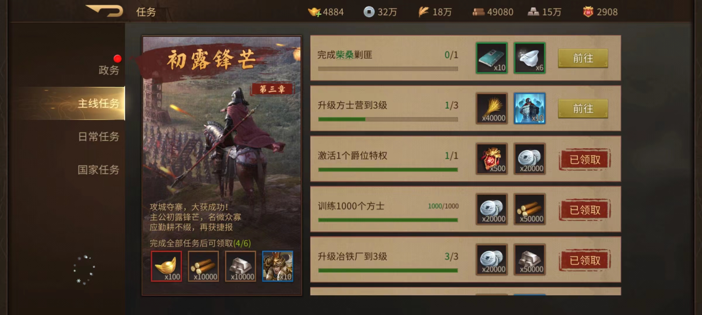Click 前往 for 完成柴桑剿匪 task

(583, 58)
